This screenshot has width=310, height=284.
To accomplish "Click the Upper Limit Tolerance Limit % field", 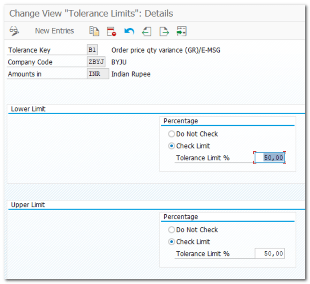I will (270, 254).
